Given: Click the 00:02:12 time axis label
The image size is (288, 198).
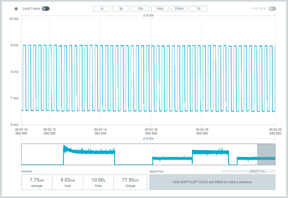Looking at the screenshot, I should (49, 131).
